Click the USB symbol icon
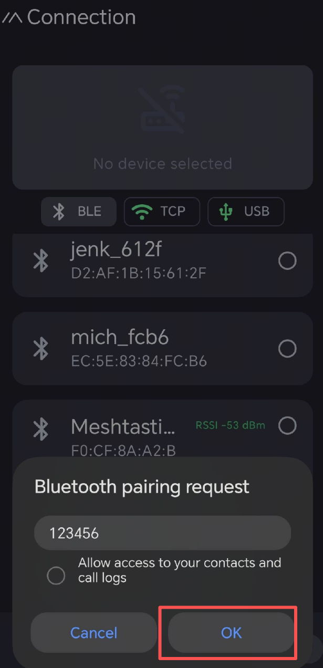The width and height of the screenshot is (323, 668). click(226, 212)
